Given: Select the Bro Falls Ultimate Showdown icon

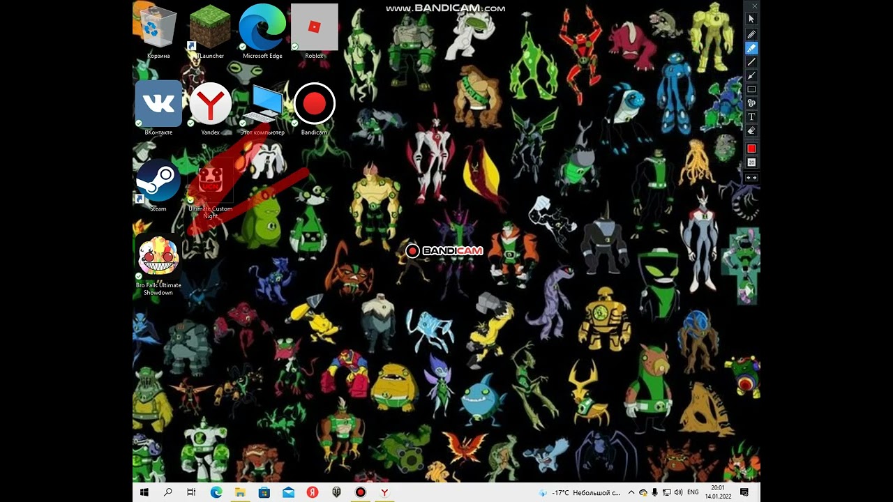Looking at the screenshot, I should pyautogui.click(x=158, y=265).
